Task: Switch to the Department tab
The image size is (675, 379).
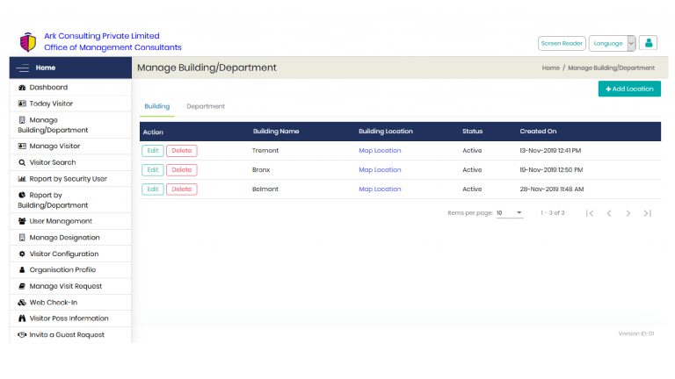Action: click(206, 106)
